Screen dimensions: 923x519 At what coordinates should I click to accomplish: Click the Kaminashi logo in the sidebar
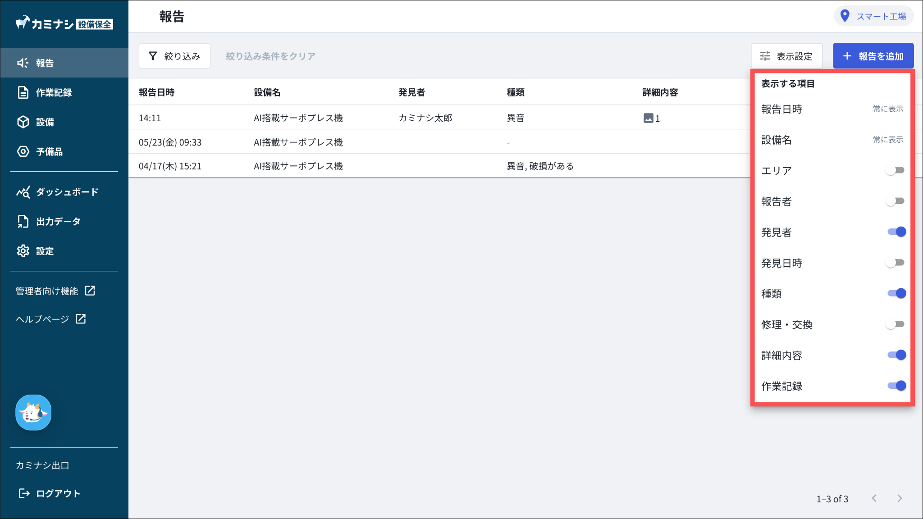[x=64, y=23]
